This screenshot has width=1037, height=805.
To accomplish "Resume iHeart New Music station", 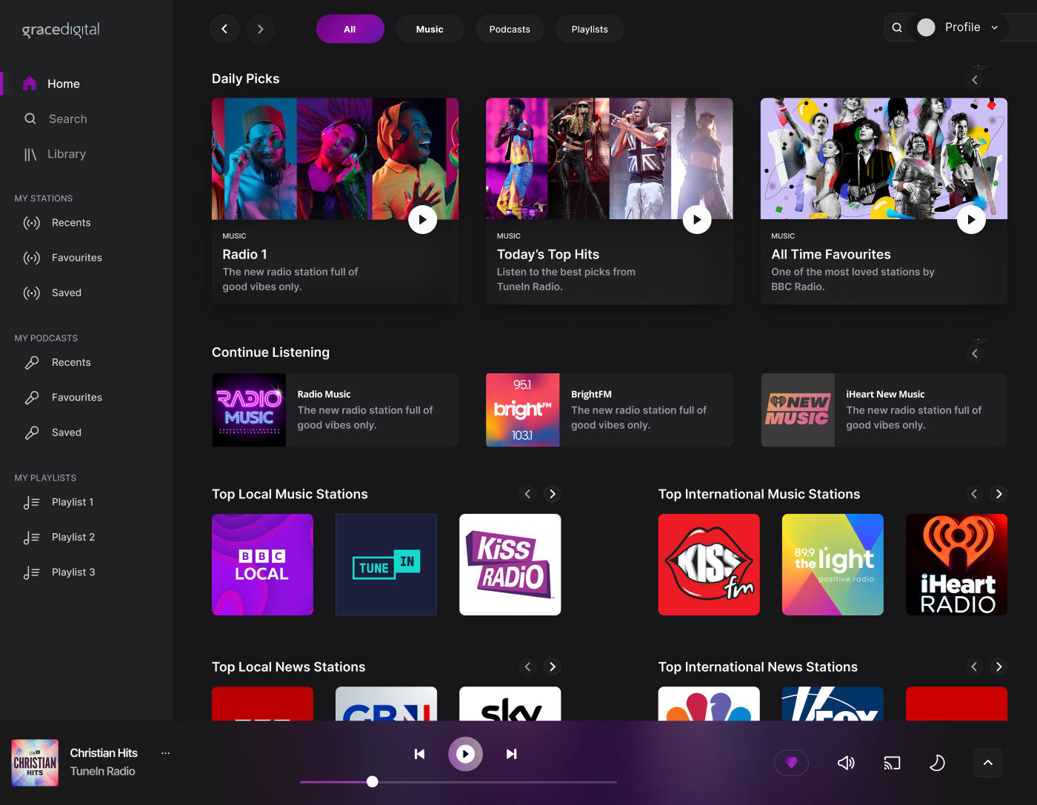I will coord(884,410).
